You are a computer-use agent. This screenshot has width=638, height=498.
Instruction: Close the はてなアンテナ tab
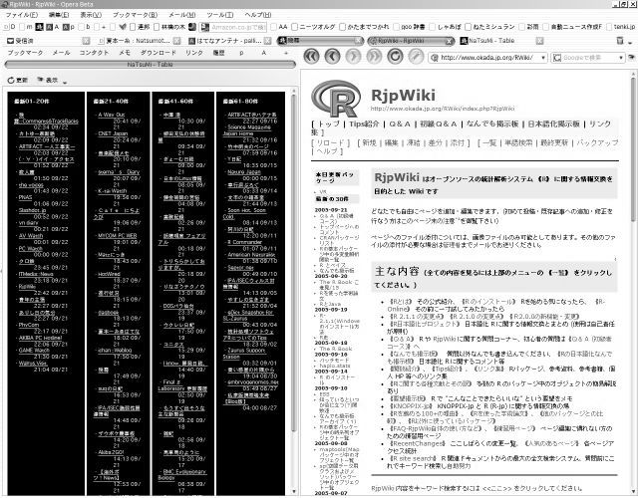267,41
